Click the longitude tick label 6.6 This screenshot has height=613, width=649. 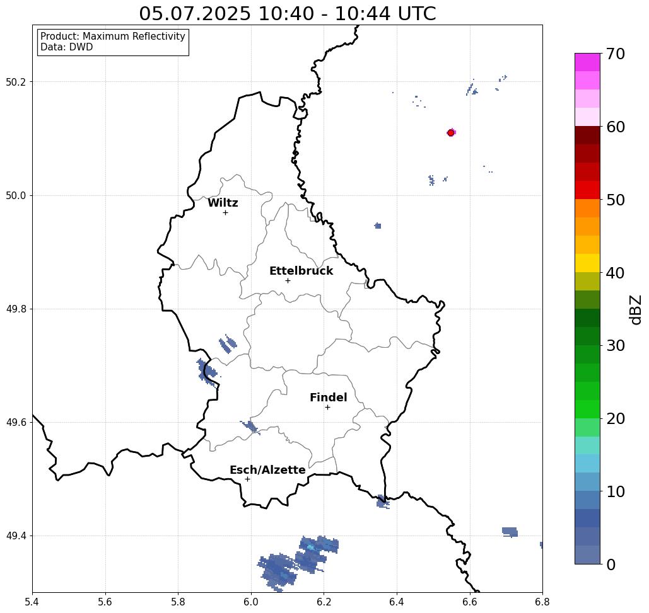[469, 602]
